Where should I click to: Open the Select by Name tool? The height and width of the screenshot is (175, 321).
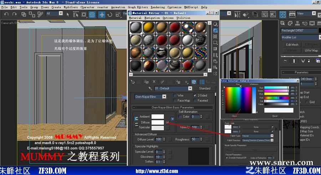pyautogui.click(x=76, y=15)
